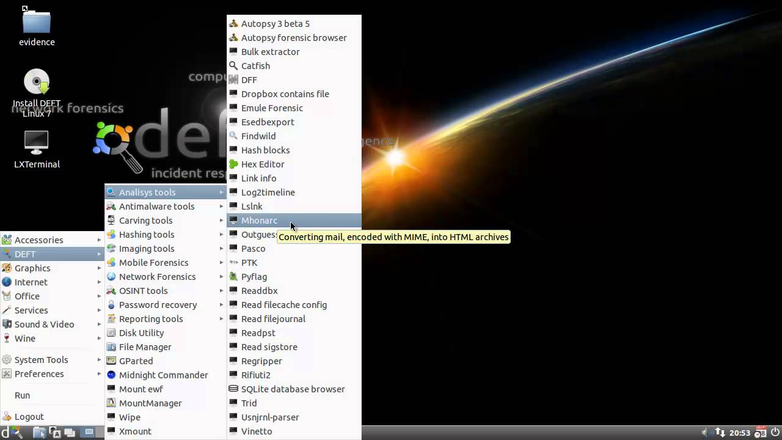782x440 pixels.
Task: Open the file manager taskbar icon
Action: [x=40, y=433]
